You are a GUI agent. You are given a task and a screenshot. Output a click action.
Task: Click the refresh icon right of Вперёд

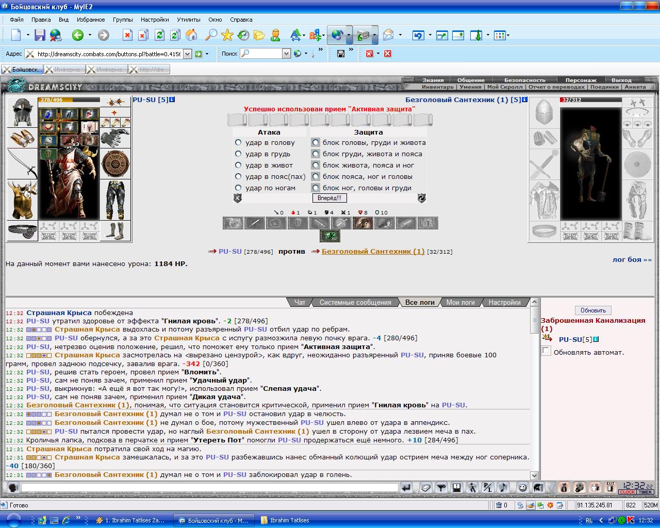421,198
